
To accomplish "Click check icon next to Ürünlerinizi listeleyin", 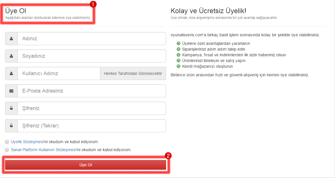I will [x=178, y=61].
